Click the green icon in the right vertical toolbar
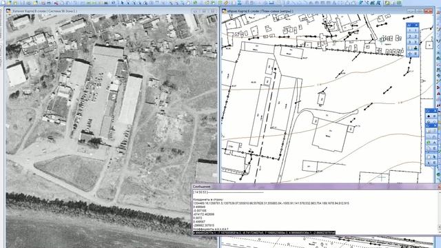The image size is (441, 248). (438, 174)
